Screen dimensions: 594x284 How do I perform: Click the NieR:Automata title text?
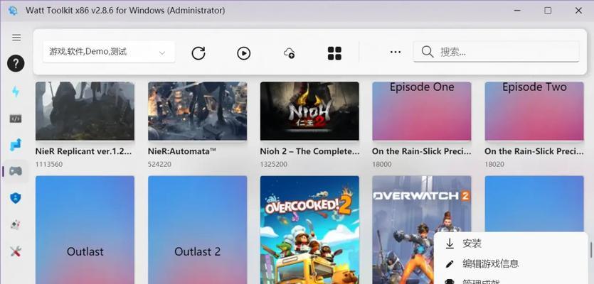[x=182, y=151]
